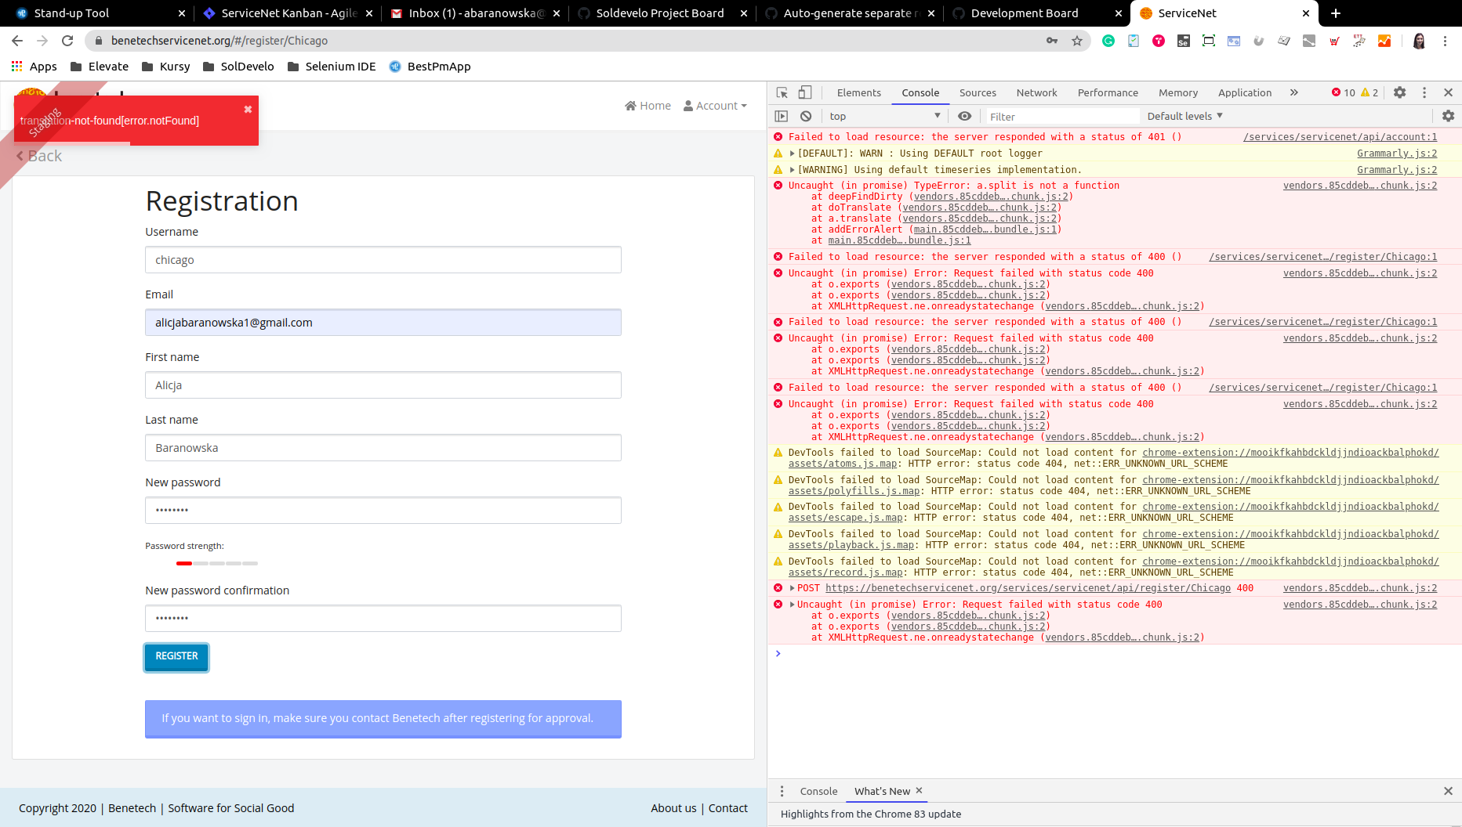Open the Account dropdown on the page
1462x827 pixels.
(715, 105)
